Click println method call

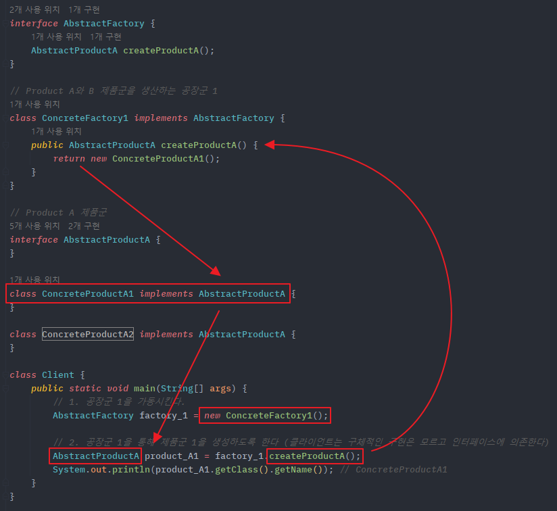(x=131, y=470)
